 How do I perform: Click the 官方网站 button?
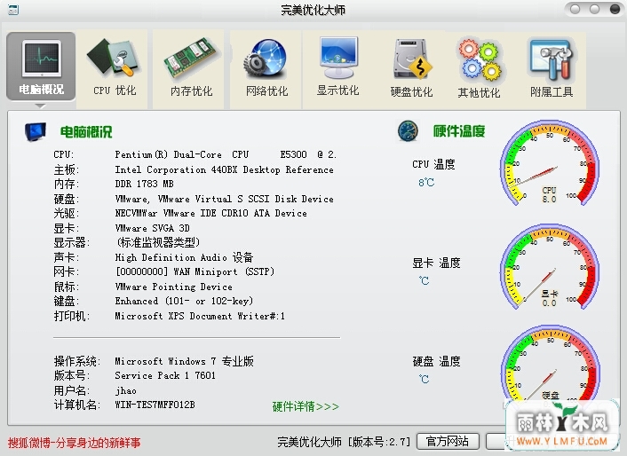point(448,441)
